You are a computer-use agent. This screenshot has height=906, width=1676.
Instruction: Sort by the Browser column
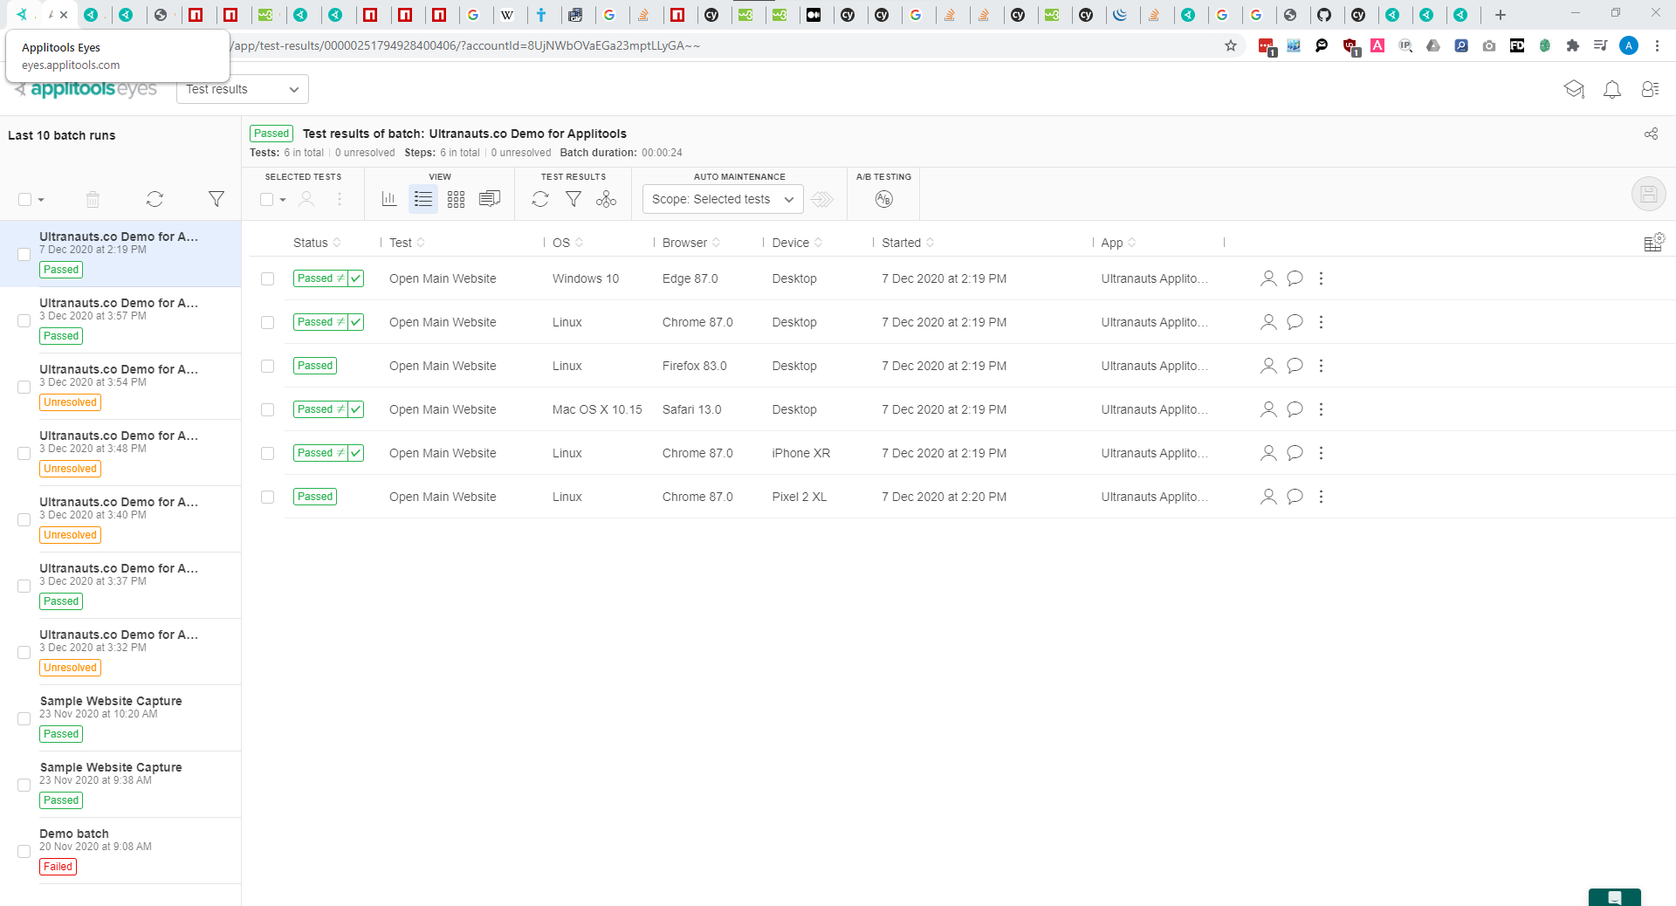691,243
